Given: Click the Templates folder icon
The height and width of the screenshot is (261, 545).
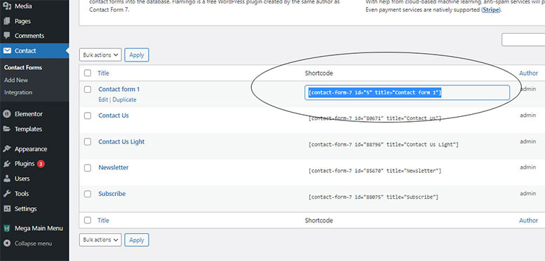Looking at the screenshot, I should [x=7, y=129].
